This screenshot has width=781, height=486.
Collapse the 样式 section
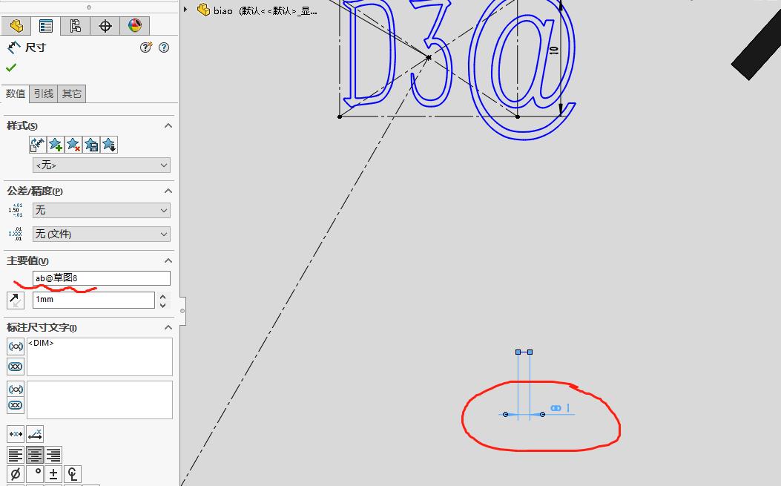tap(168, 125)
